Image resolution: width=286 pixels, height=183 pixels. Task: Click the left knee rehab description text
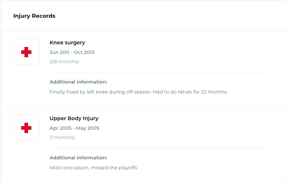pos(139,92)
